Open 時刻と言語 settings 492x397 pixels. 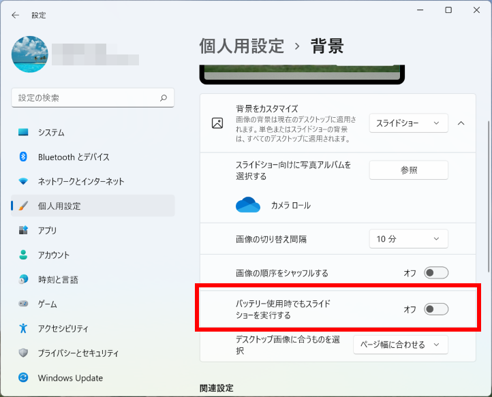(x=93, y=279)
